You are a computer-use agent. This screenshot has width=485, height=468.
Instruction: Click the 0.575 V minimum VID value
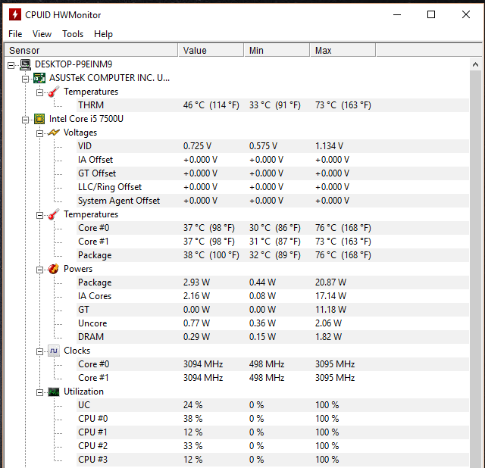(263, 146)
